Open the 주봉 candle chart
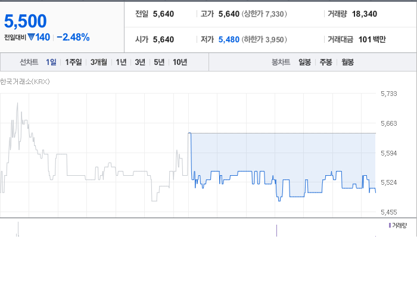 coord(326,62)
